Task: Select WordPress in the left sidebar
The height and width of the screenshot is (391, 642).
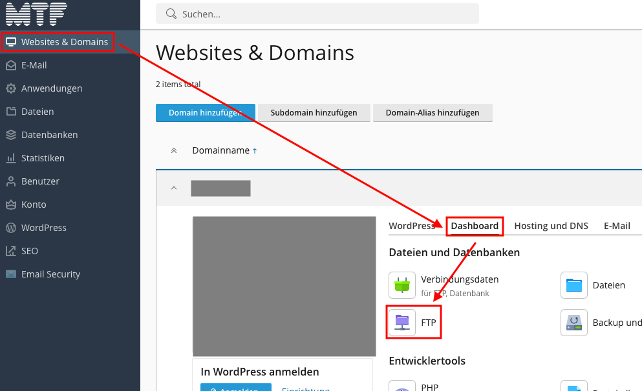Action: click(x=43, y=228)
